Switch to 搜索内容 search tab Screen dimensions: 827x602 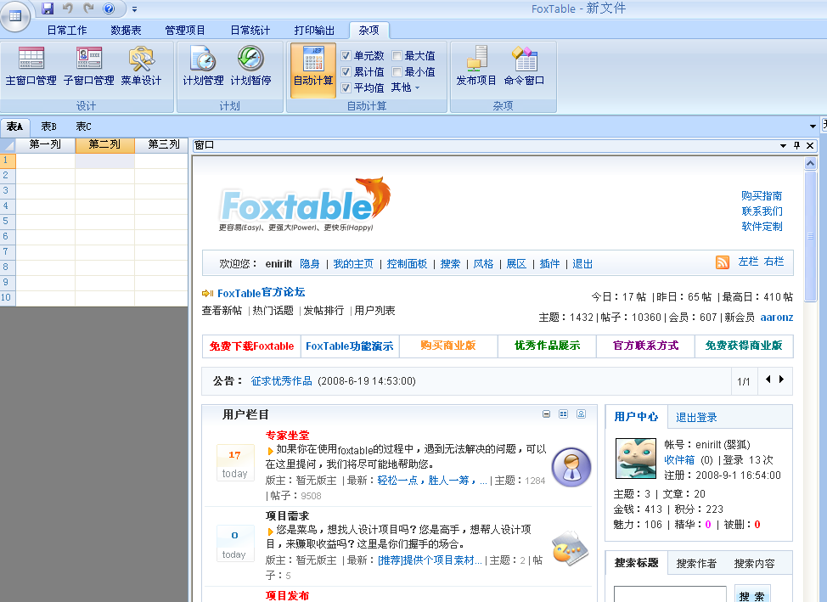point(754,564)
